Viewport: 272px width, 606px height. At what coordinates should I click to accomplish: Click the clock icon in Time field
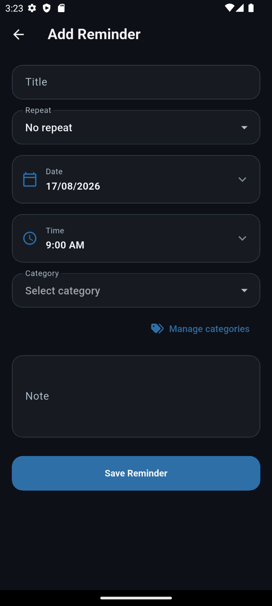click(x=30, y=238)
